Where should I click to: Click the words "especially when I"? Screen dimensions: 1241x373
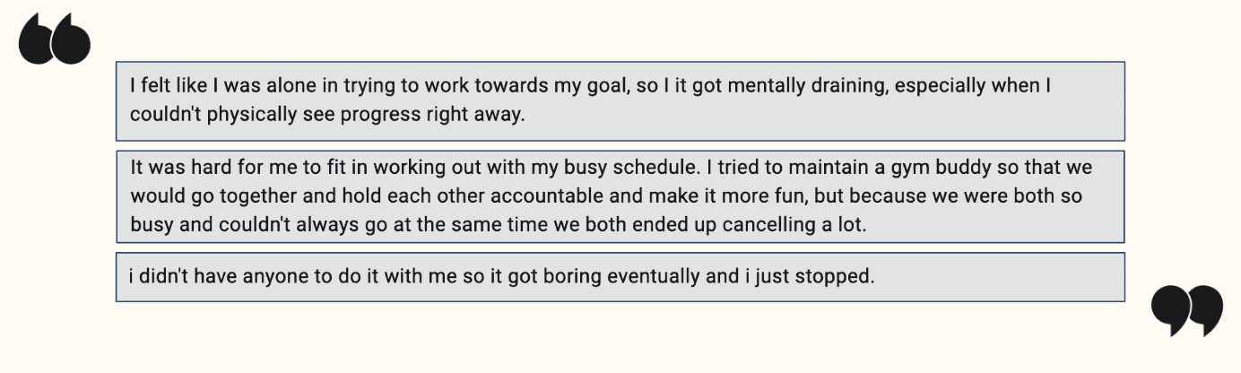point(972,87)
